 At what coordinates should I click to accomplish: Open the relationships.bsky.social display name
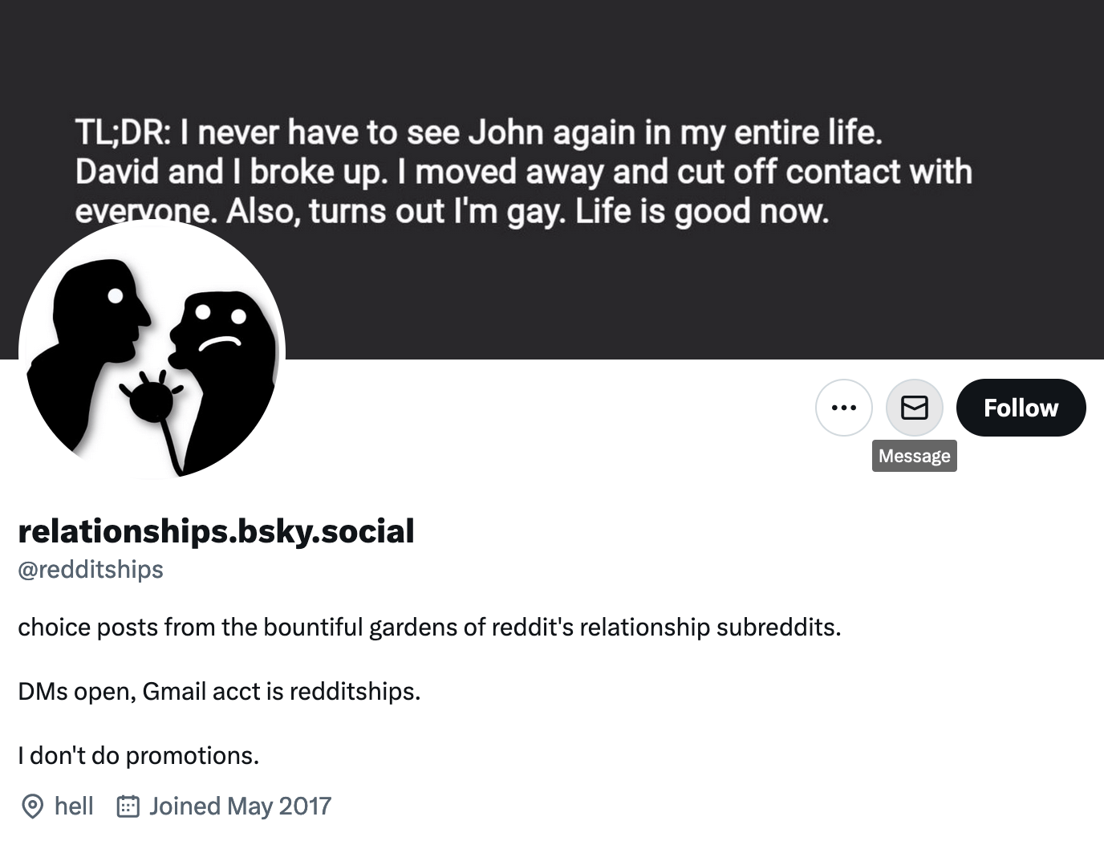click(x=217, y=530)
